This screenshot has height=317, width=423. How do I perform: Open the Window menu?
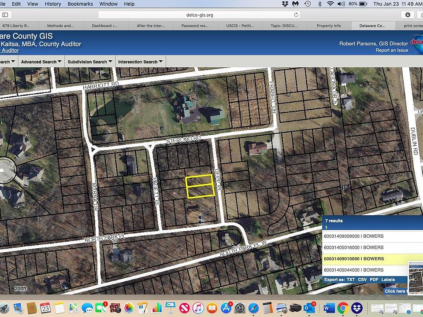point(108,4)
